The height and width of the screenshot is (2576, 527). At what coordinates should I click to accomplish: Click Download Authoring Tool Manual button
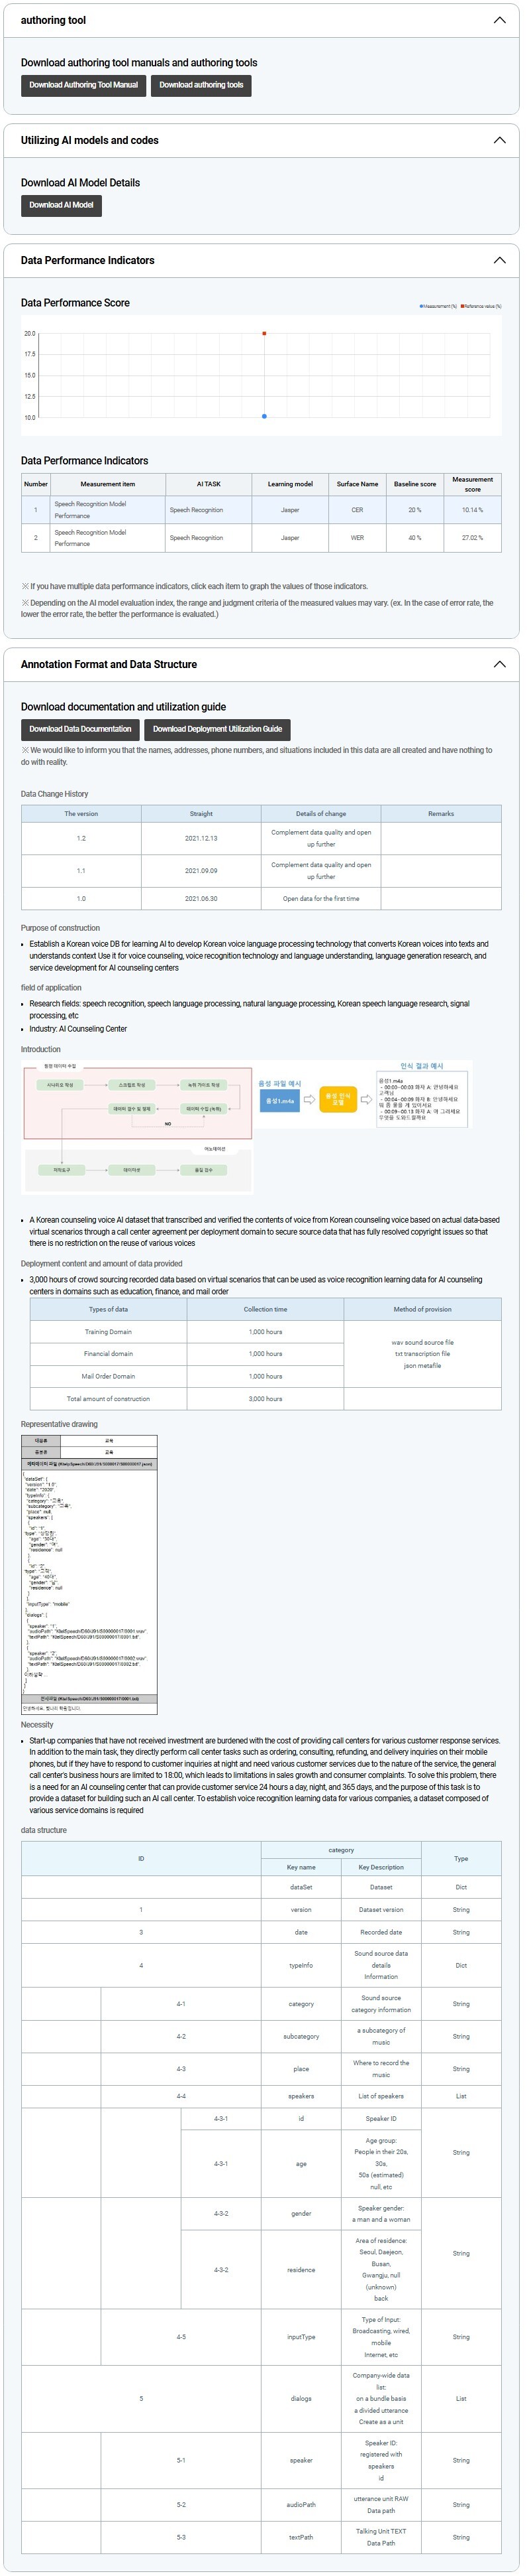[84, 85]
